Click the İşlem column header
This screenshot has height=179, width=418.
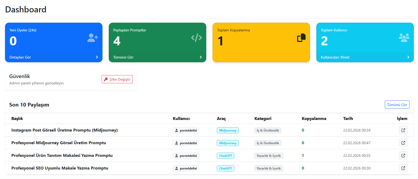[x=402, y=119]
